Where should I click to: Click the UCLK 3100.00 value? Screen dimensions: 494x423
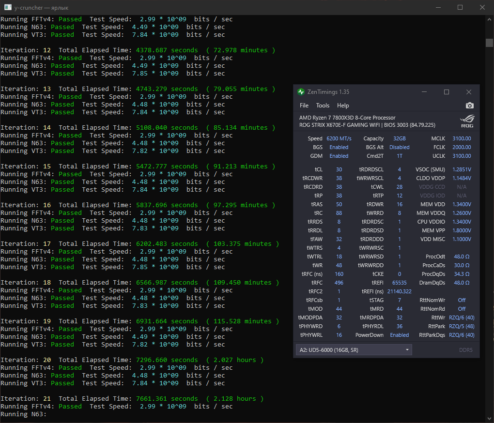click(x=462, y=156)
